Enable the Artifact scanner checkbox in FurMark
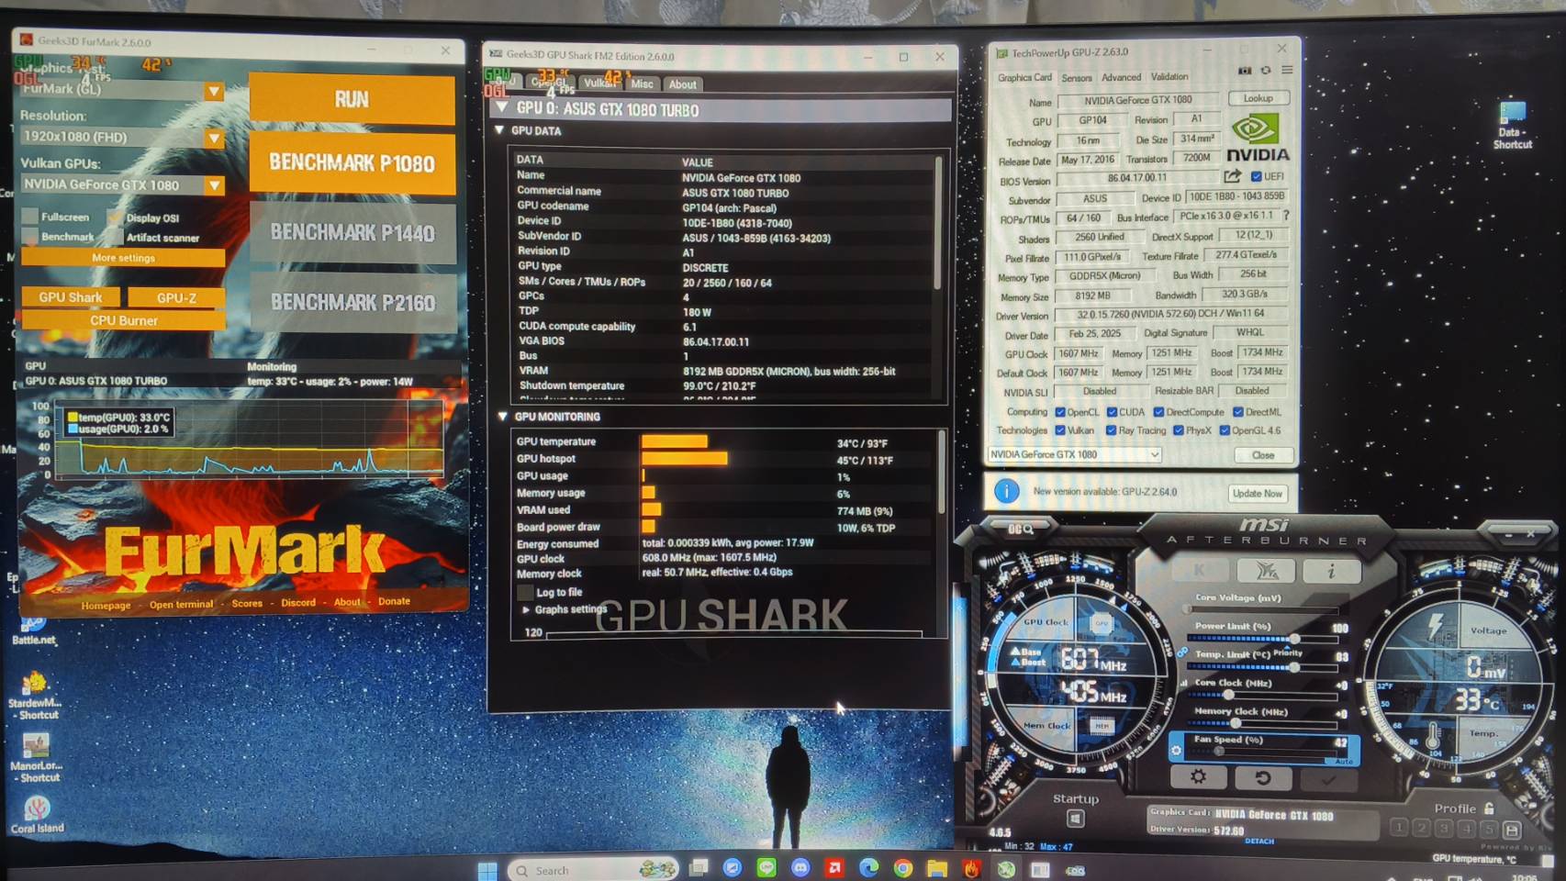 click(115, 237)
